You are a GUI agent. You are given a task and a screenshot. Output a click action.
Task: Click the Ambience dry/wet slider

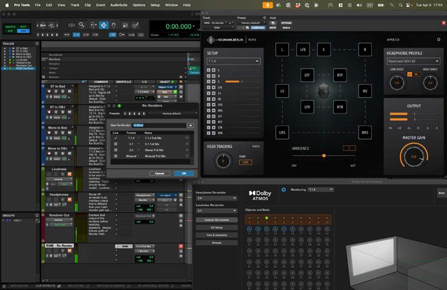click(323, 156)
